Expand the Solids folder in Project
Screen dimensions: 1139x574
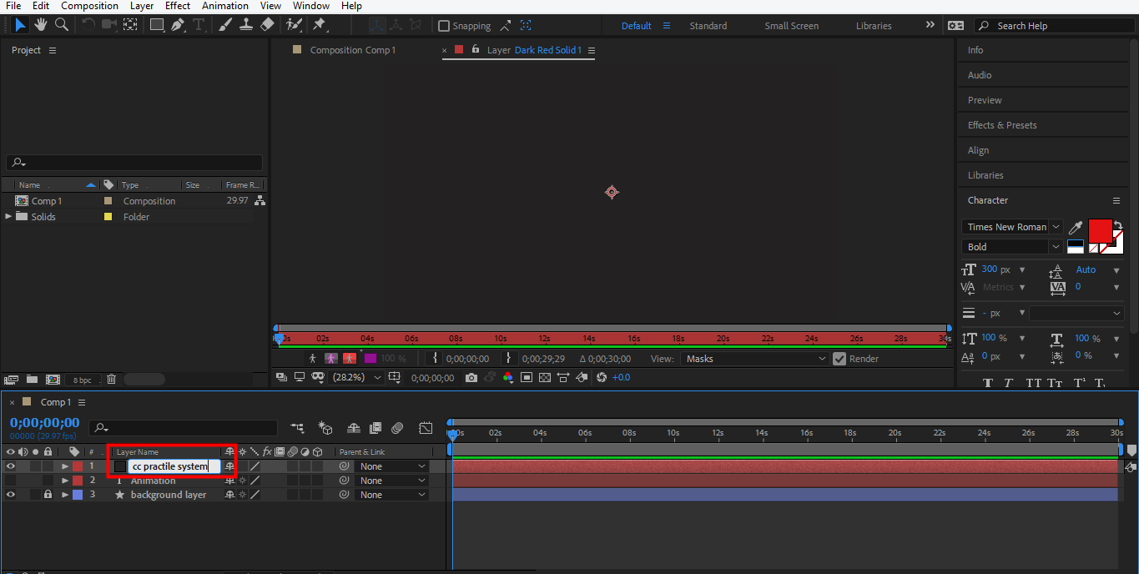(x=9, y=217)
